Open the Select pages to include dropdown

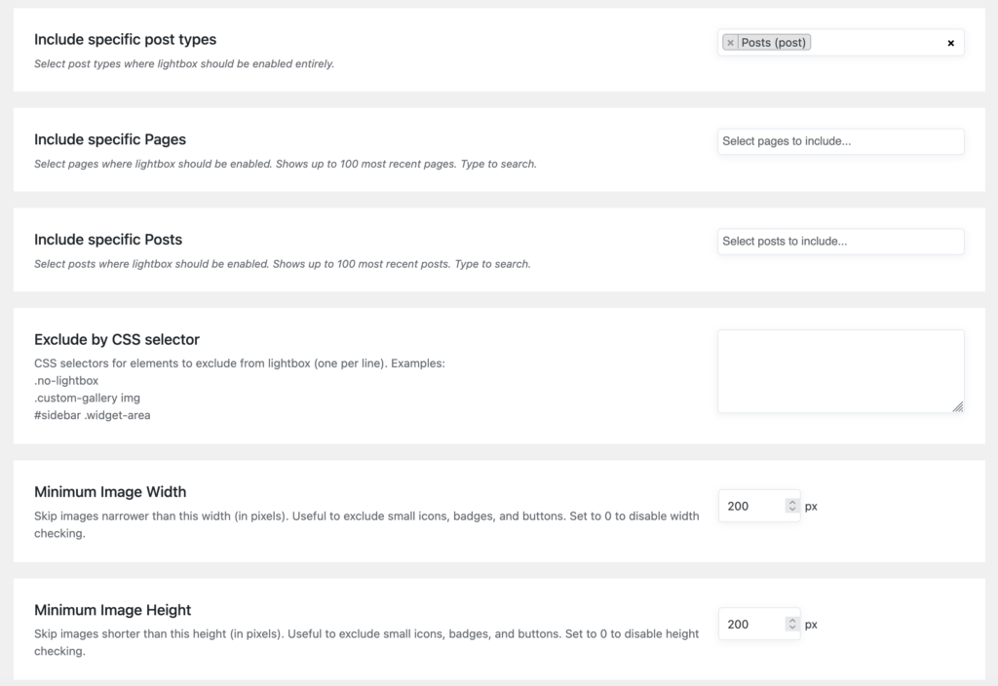tap(840, 141)
